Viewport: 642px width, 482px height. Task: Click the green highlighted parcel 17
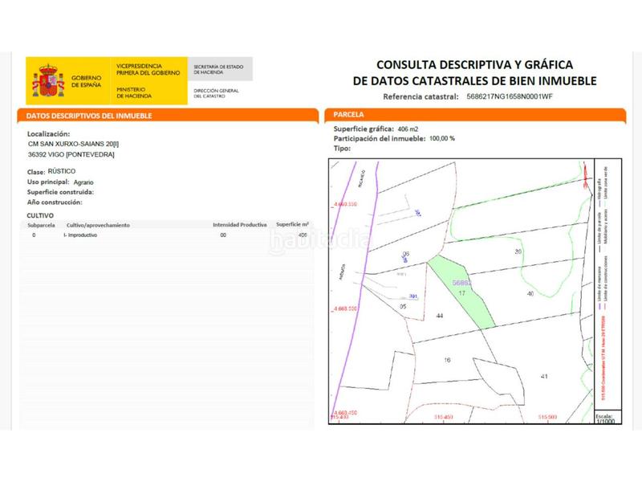[x=463, y=289]
